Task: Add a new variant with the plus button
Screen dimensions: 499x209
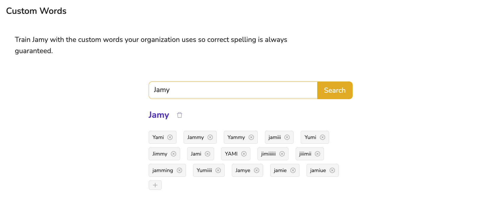Action: [x=155, y=185]
